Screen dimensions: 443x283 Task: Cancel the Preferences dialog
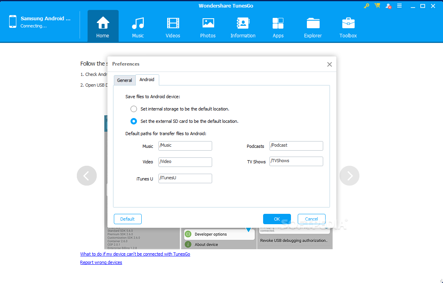point(311,219)
